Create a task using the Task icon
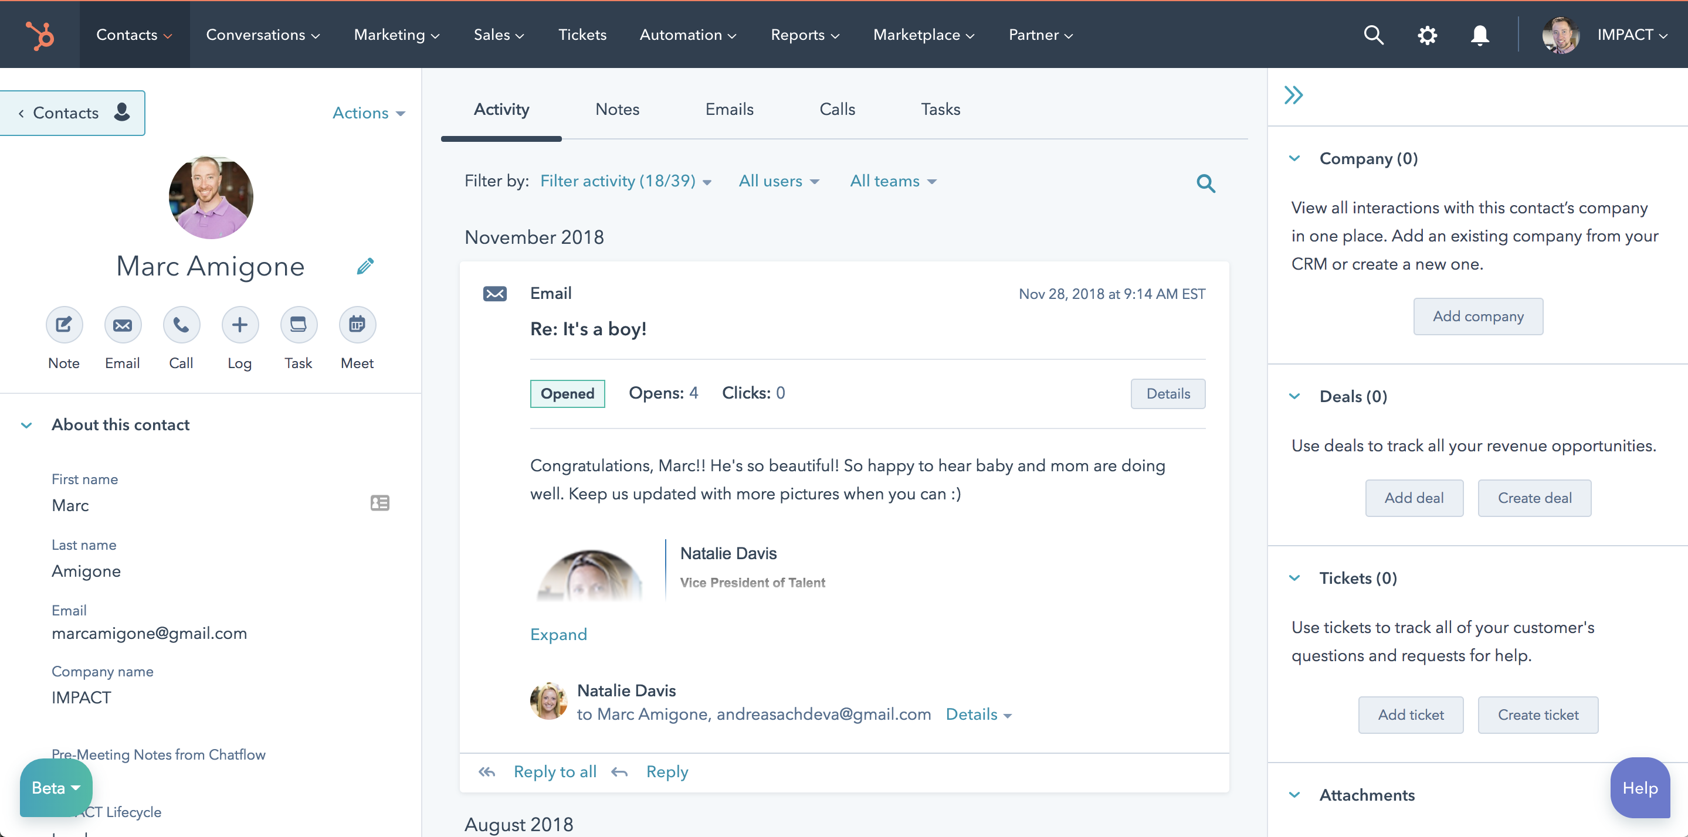 298,324
